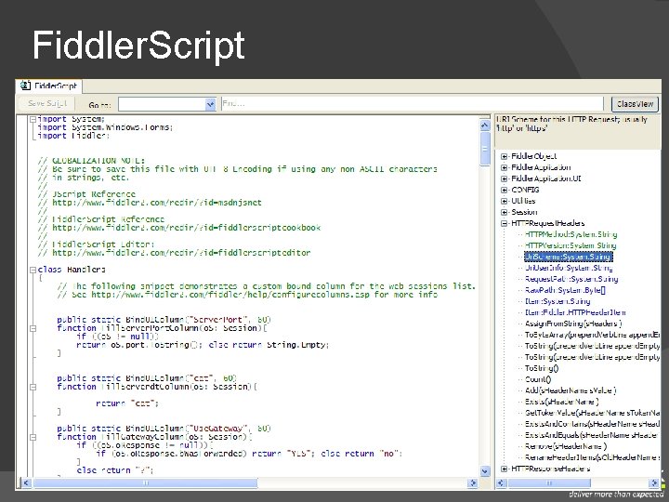This screenshot has height=502, width=669.
Task: Collapse the FillGatewayColumn function fold
Action: click(x=33, y=437)
